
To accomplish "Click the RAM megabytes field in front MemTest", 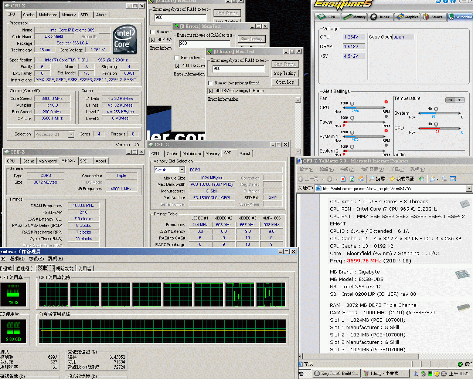I will point(238,68).
